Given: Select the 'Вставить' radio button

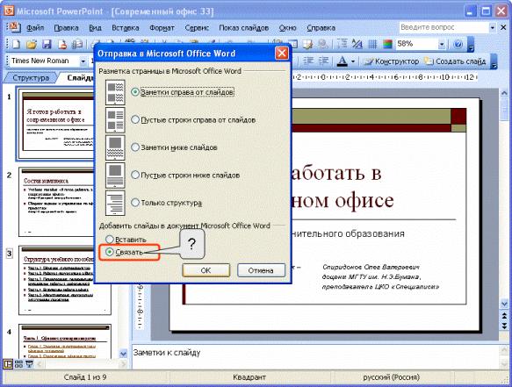Looking at the screenshot, I should [x=110, y=240].
